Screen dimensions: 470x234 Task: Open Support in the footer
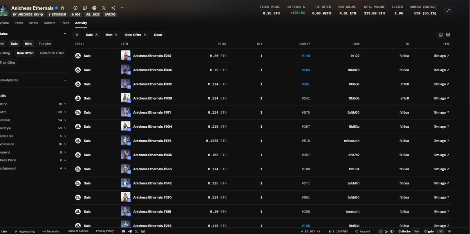pyautogui.click(x=363, y=231)
